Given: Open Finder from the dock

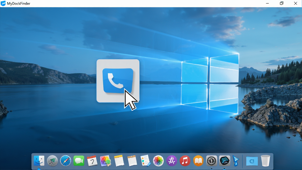Looking at the screenshot, I should [39, 161].
